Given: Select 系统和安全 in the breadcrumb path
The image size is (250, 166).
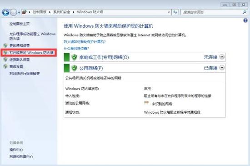Looking at the screenshot, I should tap(62, 12).
